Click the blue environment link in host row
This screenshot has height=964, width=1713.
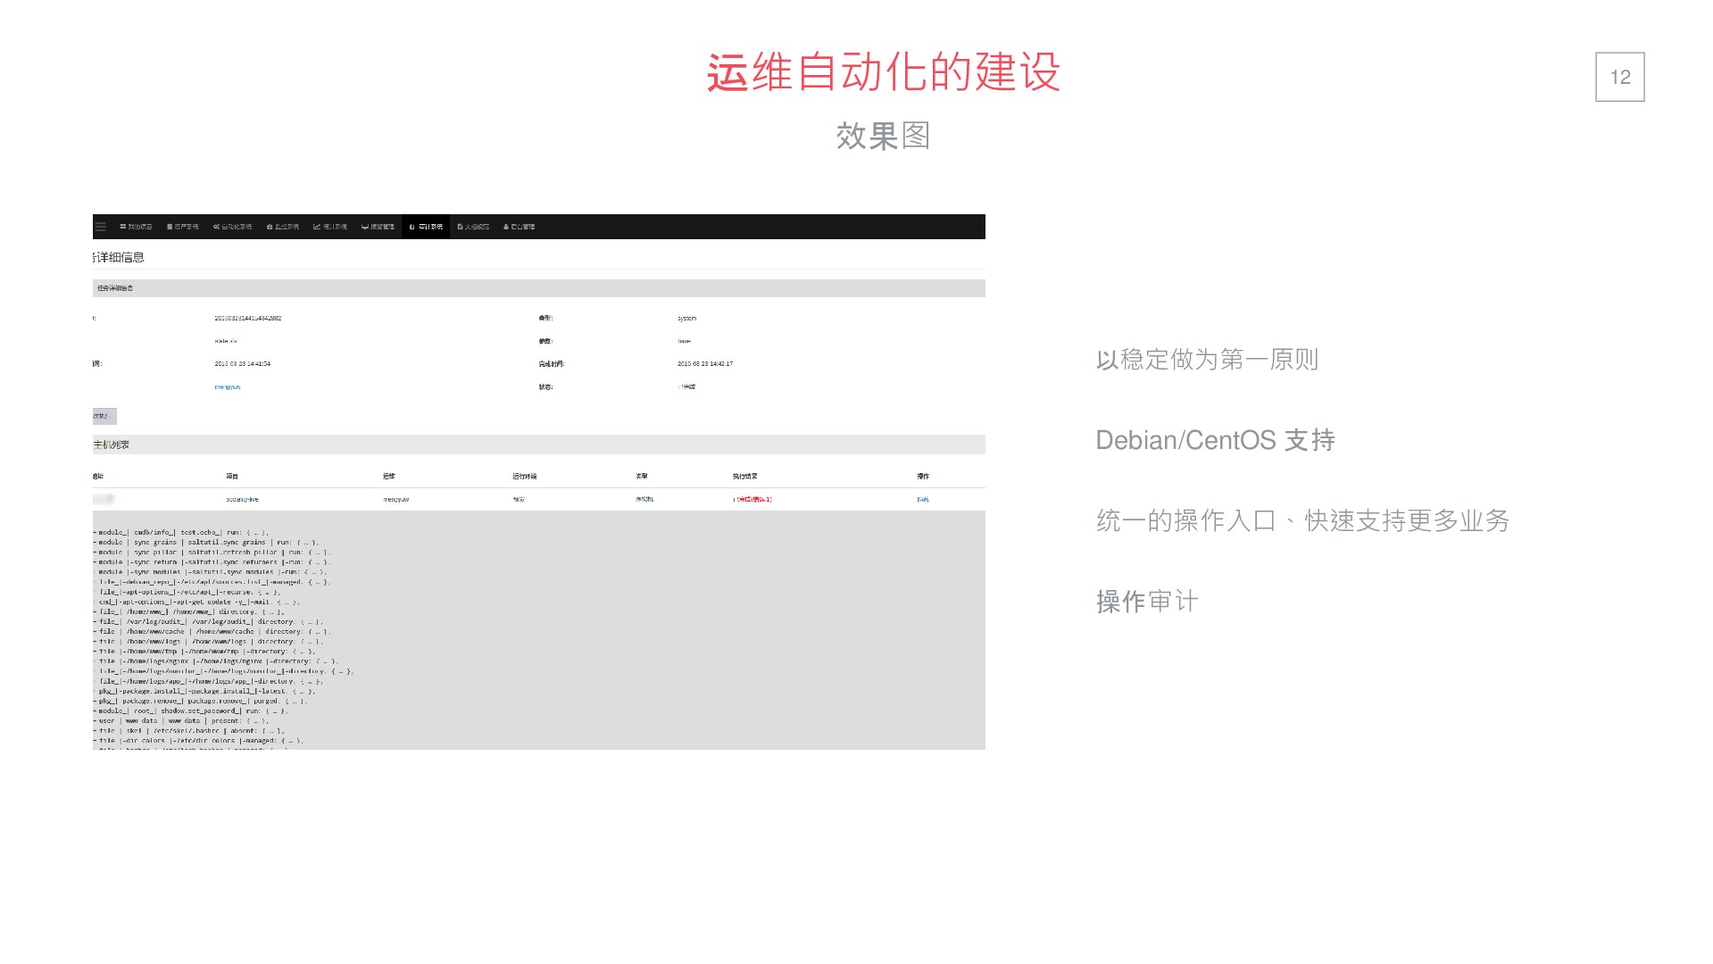pyautogui.click(x=519, y=500)
